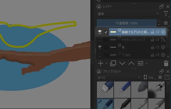Hide the 枝 layer via eye icon
The image size is (171, 109).
pyautogui.click(x=100, y=47)
